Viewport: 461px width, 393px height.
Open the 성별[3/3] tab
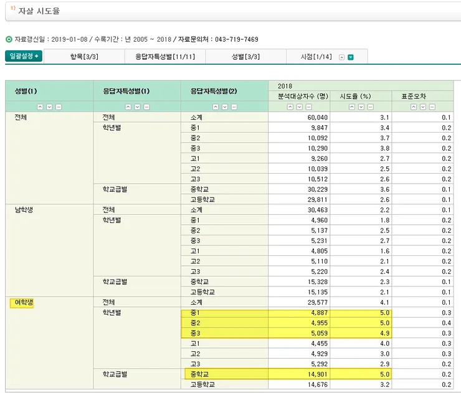[x=246, y=57]
